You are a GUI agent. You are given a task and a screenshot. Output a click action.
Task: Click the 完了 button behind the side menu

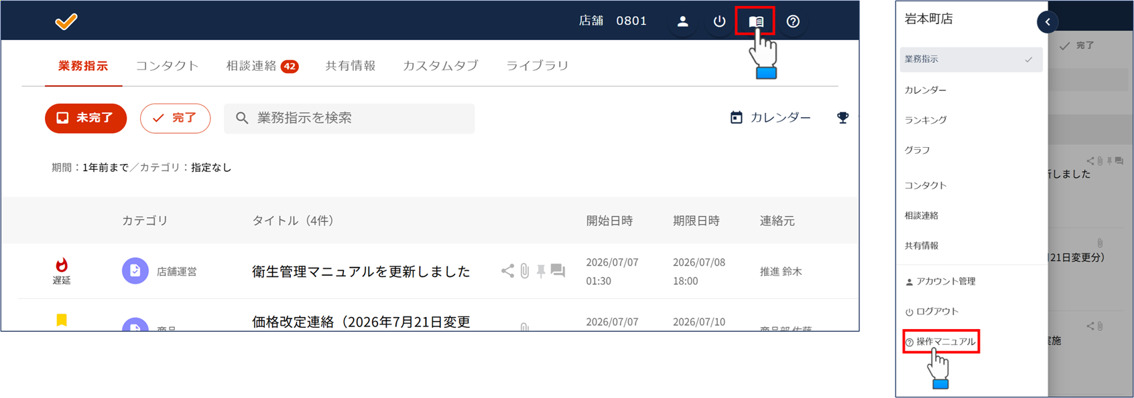click(1077, 45)
